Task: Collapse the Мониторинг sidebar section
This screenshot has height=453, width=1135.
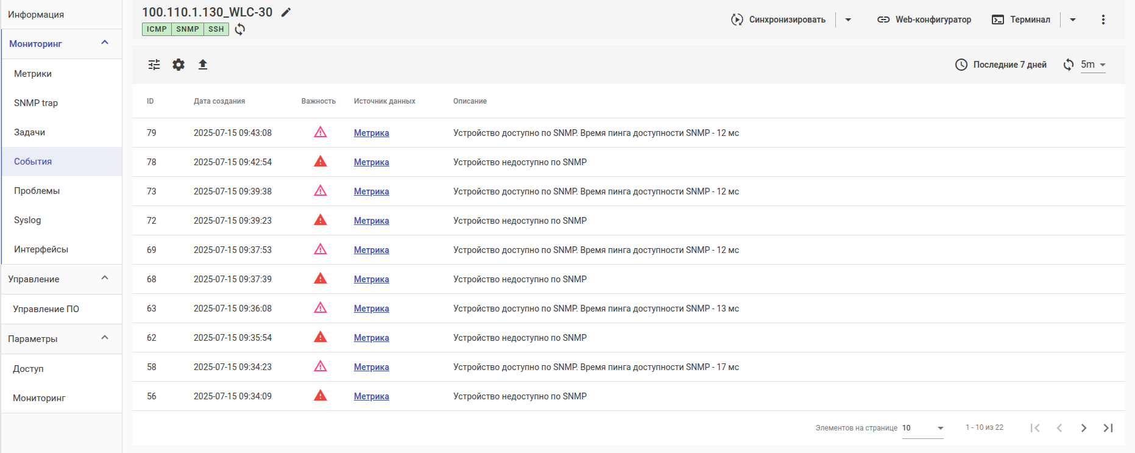Action: (x=105, y=43)
